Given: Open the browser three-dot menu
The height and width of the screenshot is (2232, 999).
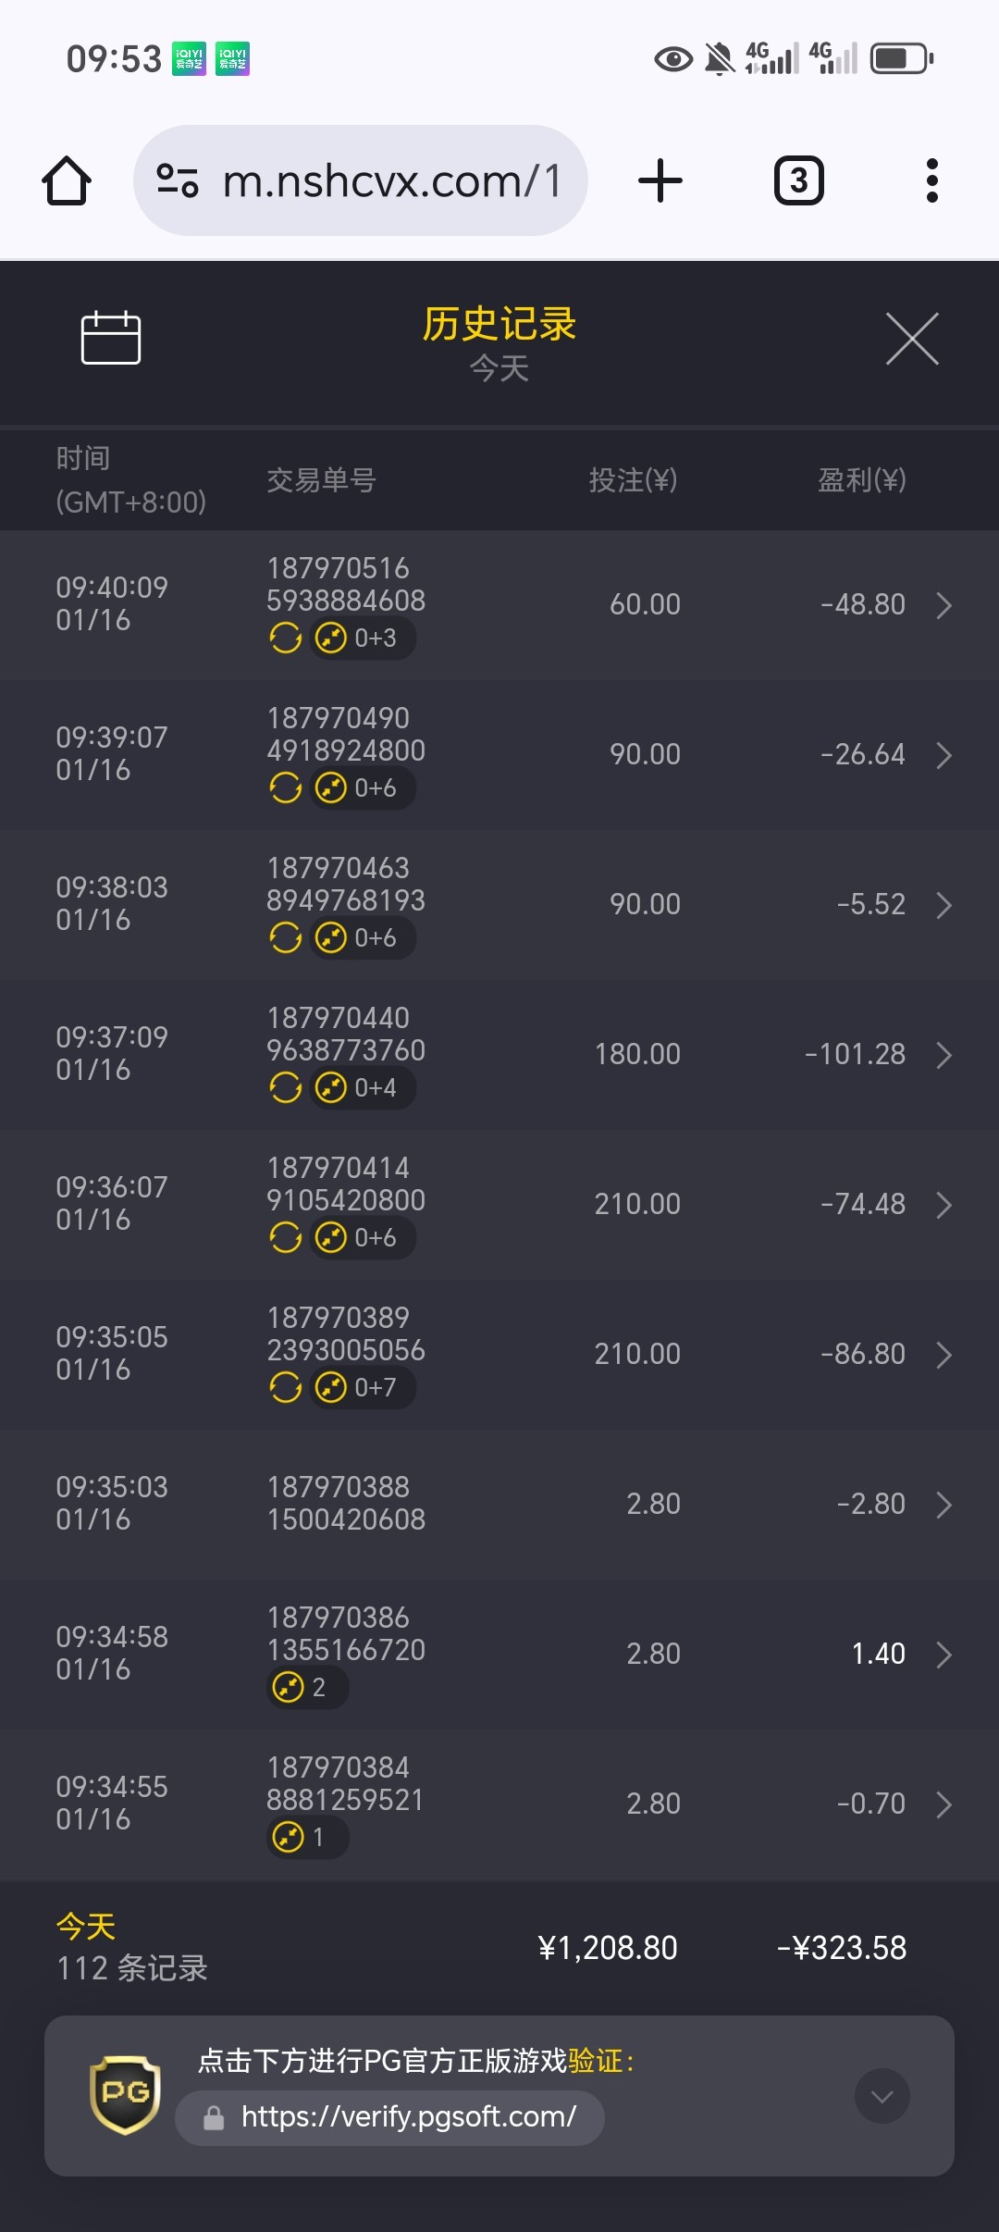Looking at the screenshot, I should click(x=931, y=180).
